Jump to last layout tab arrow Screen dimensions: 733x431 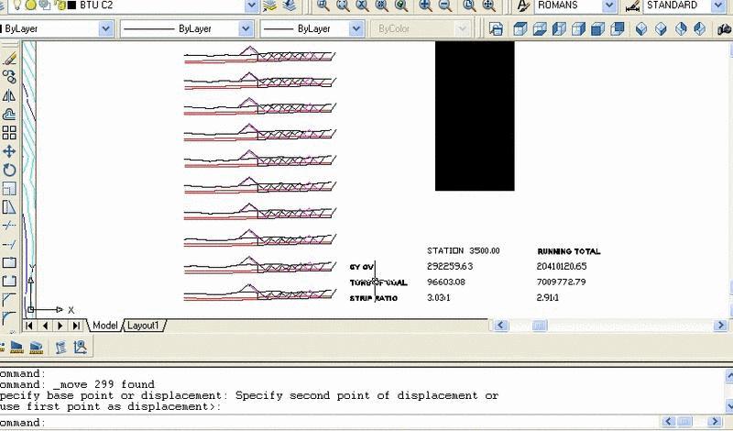coord(76,326)
